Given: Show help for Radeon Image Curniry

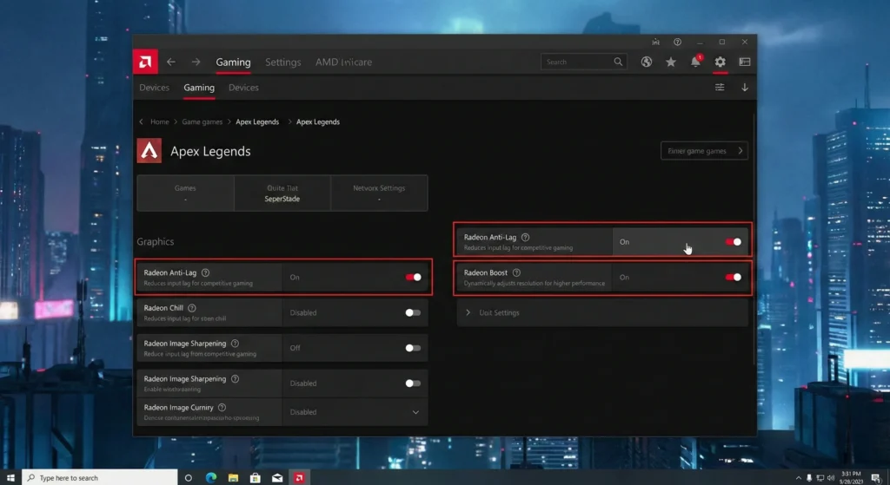Looking at the screenshot, I should tap(222, 408).
